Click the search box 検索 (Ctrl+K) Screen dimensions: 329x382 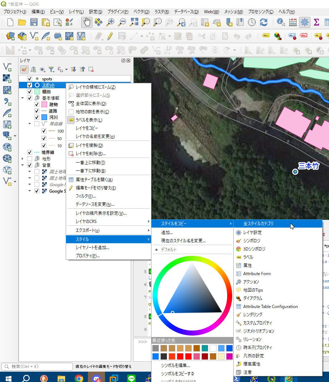[37, 366]
